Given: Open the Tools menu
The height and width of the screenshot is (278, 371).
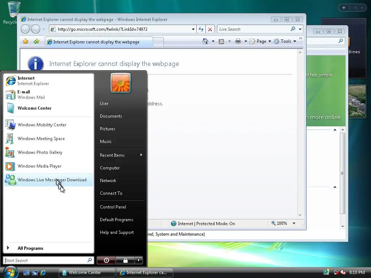Looking at the screenshot, I should [x=285, y=41].
